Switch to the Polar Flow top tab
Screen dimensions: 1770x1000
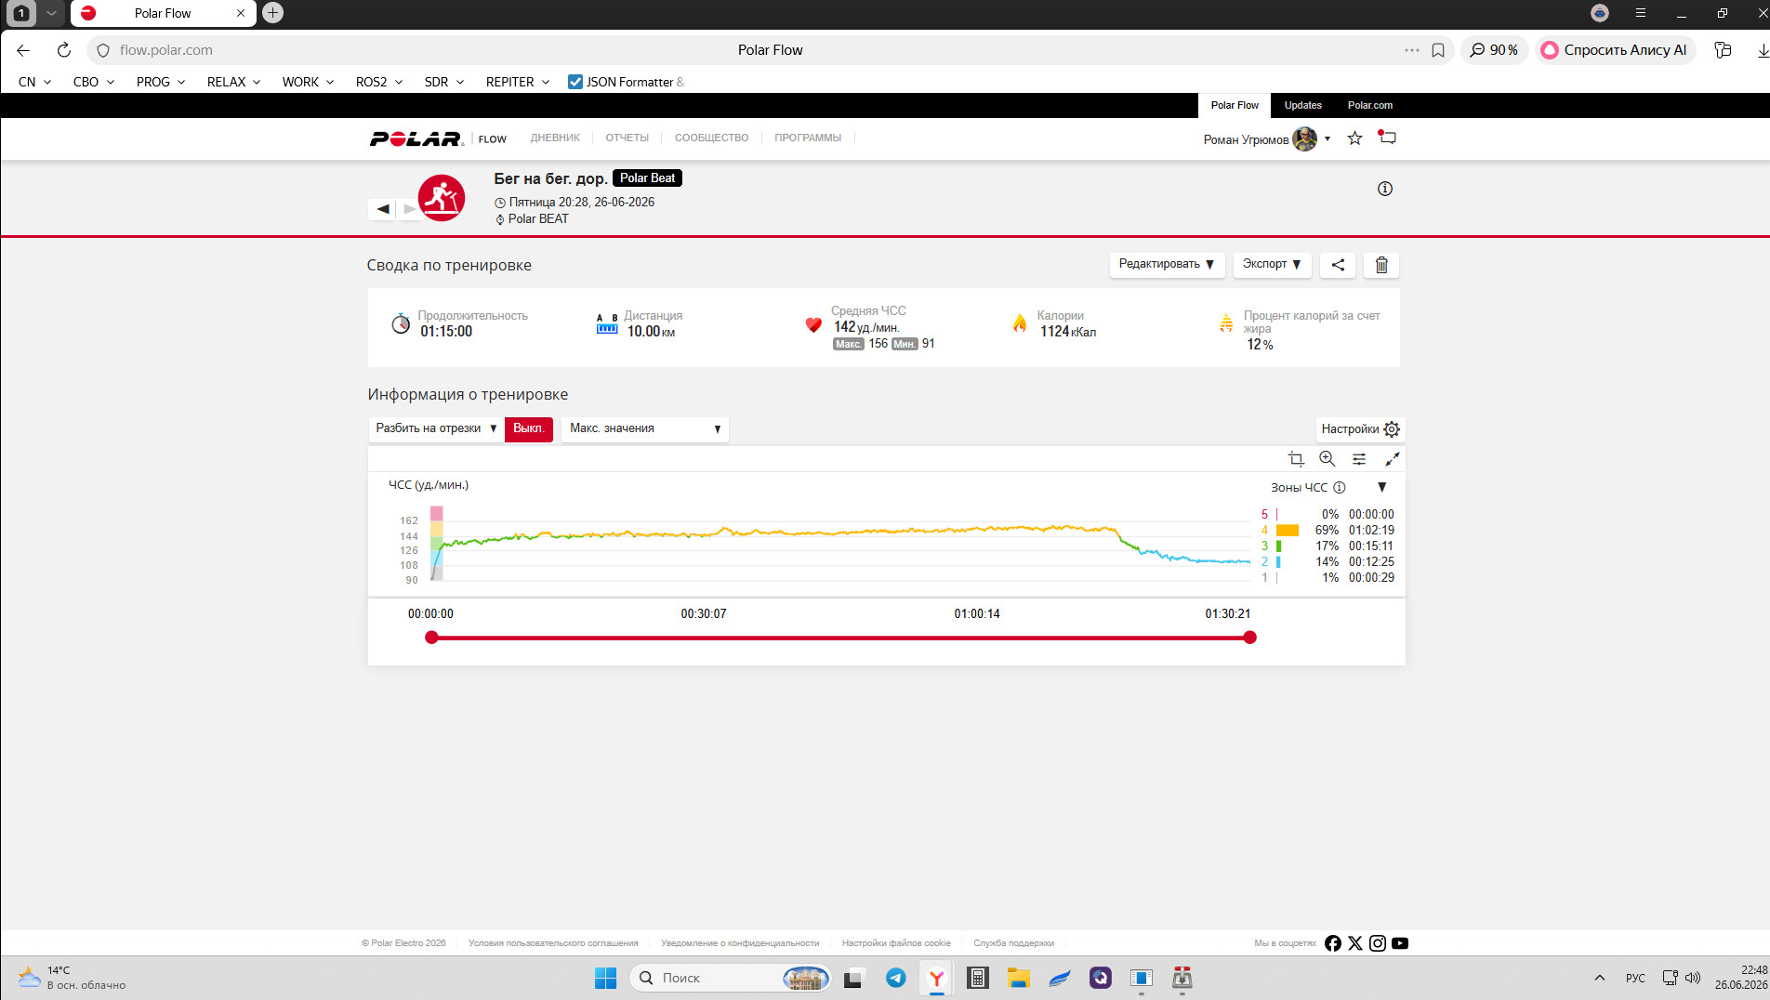1235,105
